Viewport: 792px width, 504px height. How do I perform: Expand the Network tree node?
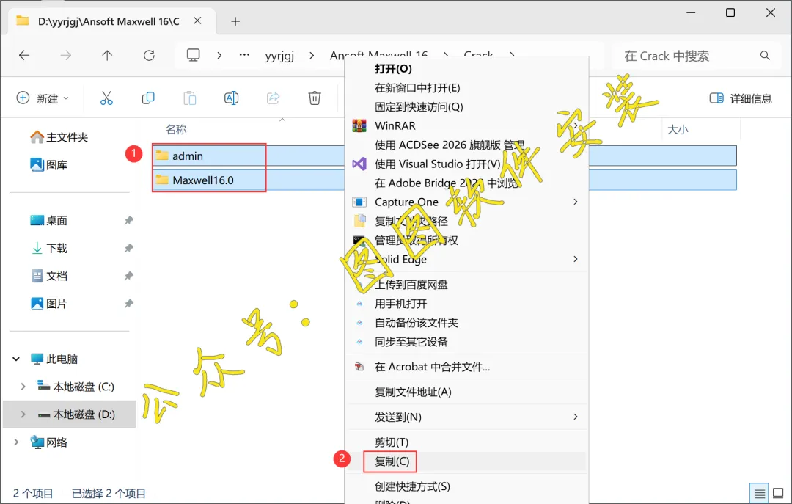16,442
